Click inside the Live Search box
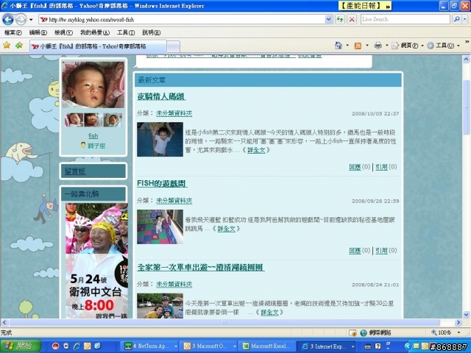This screenshot has width=471, height=353. 405,20
